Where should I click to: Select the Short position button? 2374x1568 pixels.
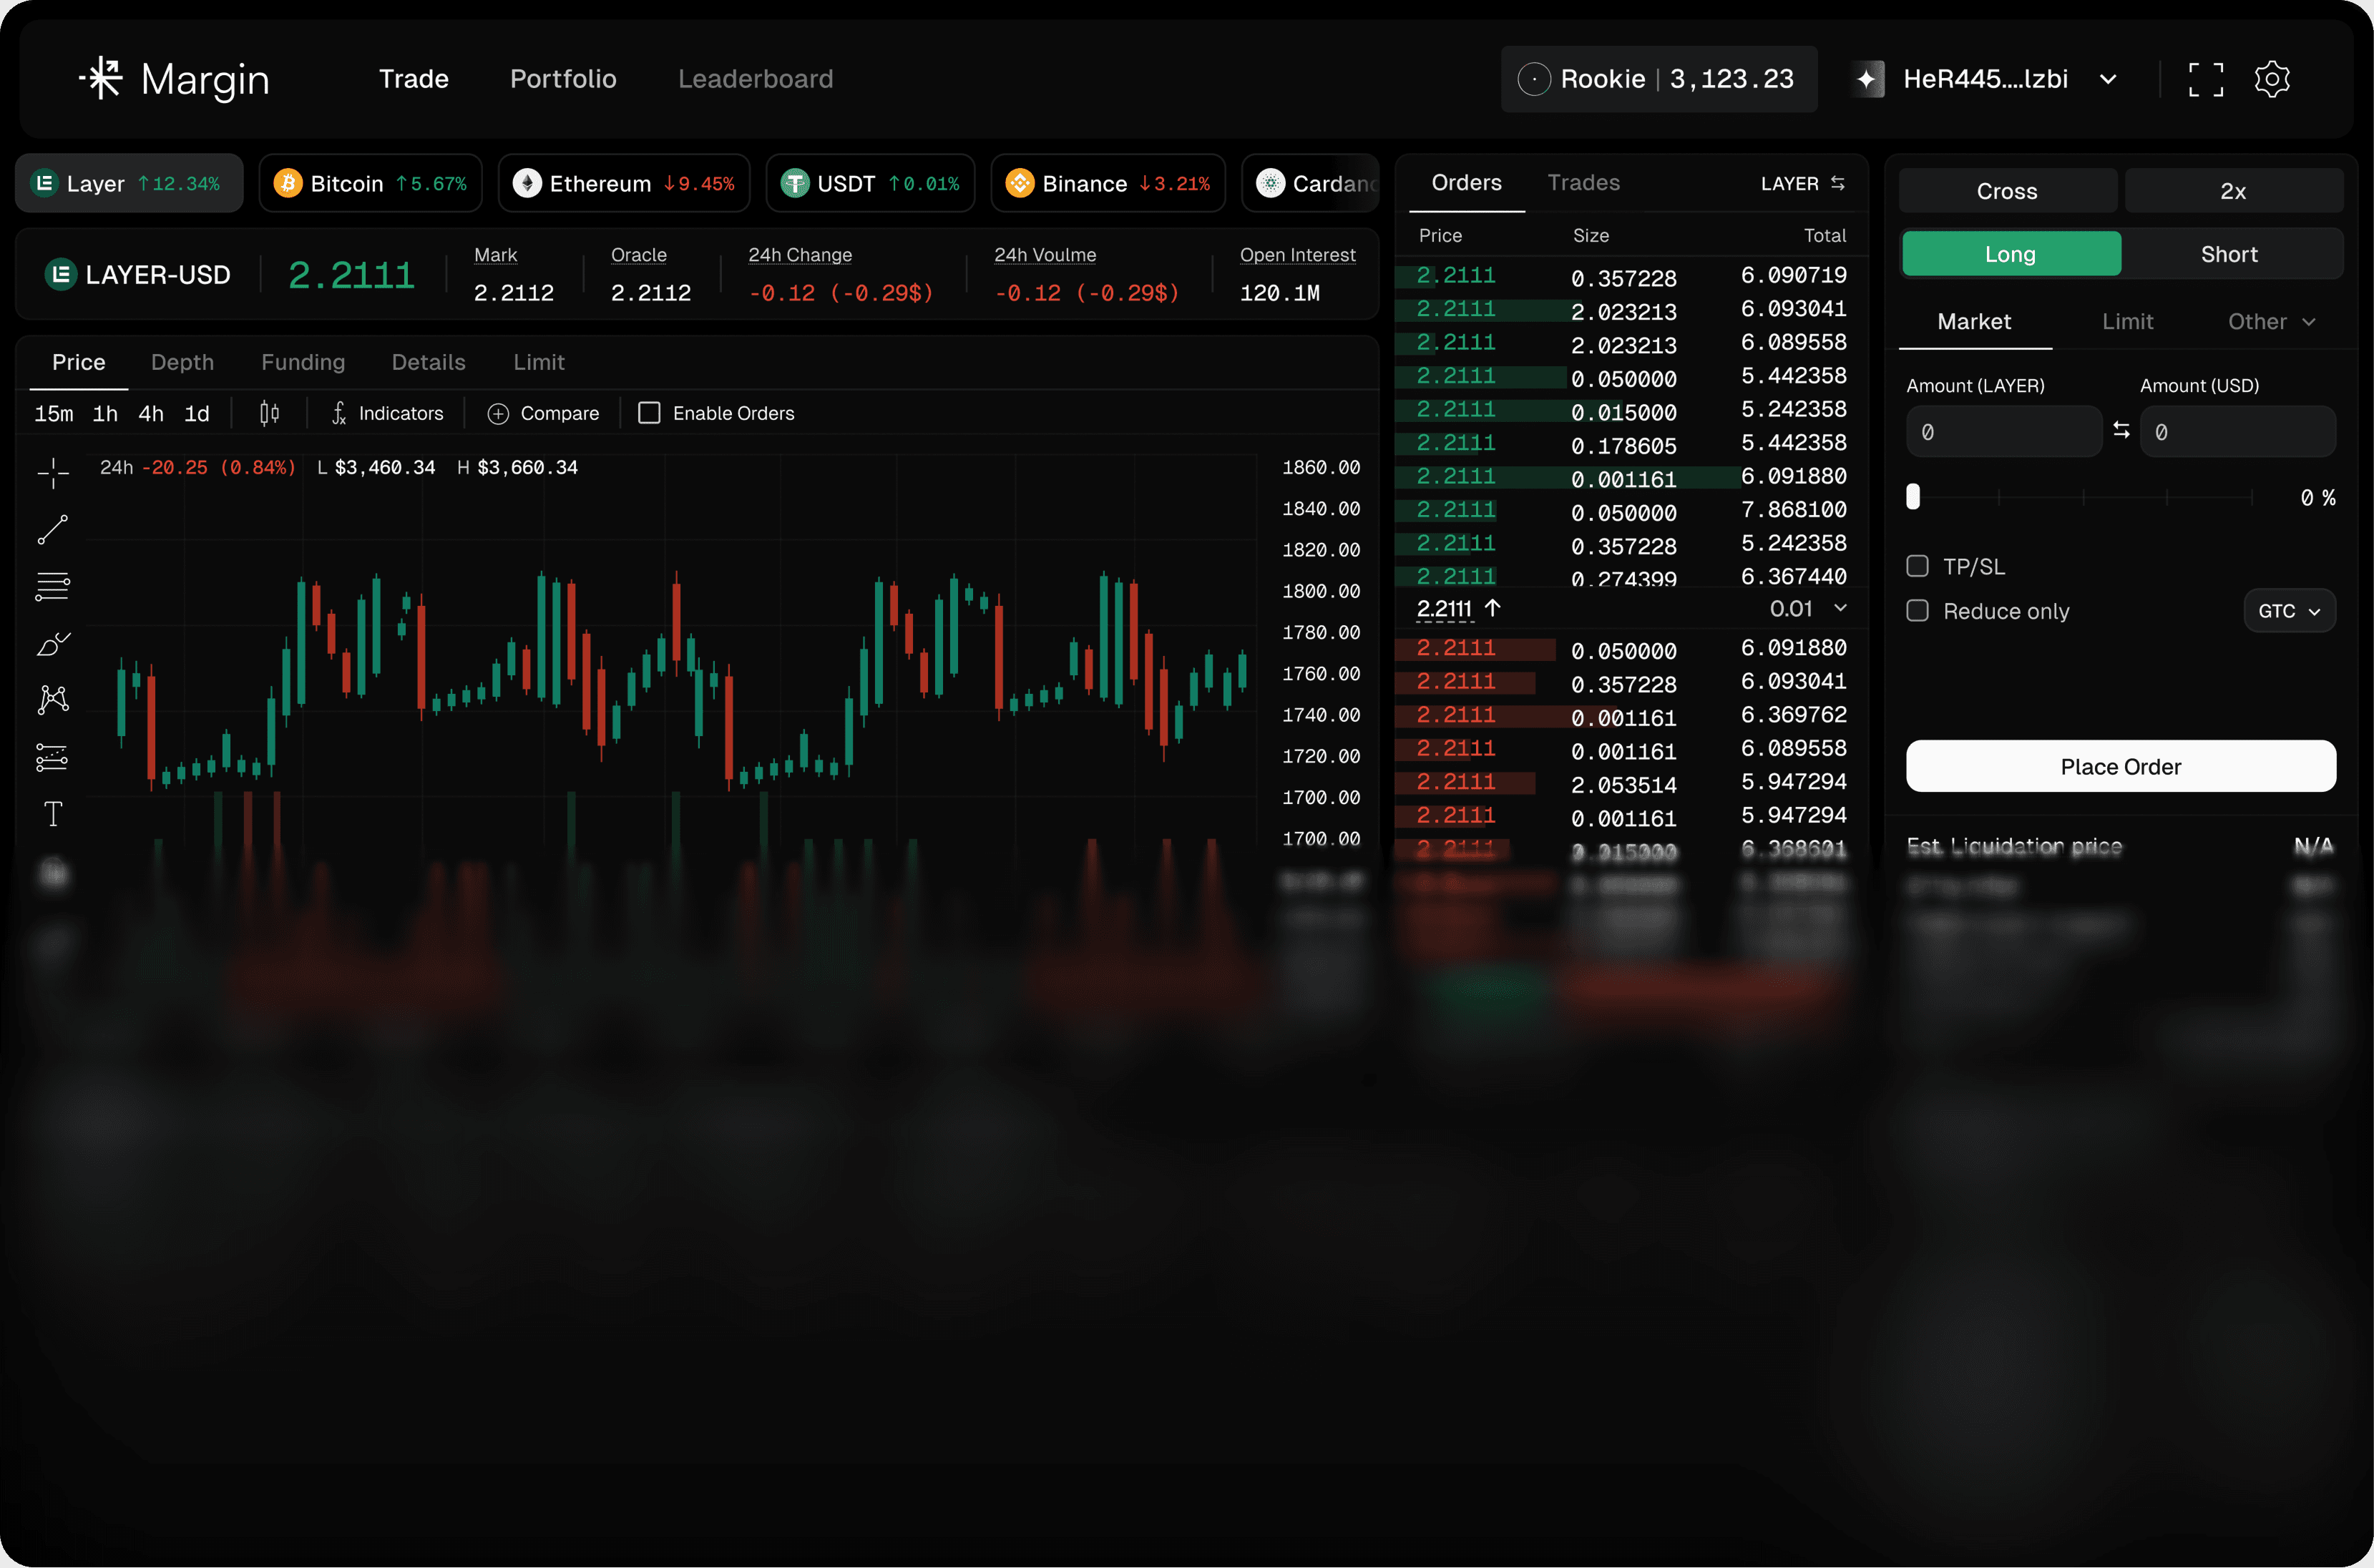point(2229,254)
